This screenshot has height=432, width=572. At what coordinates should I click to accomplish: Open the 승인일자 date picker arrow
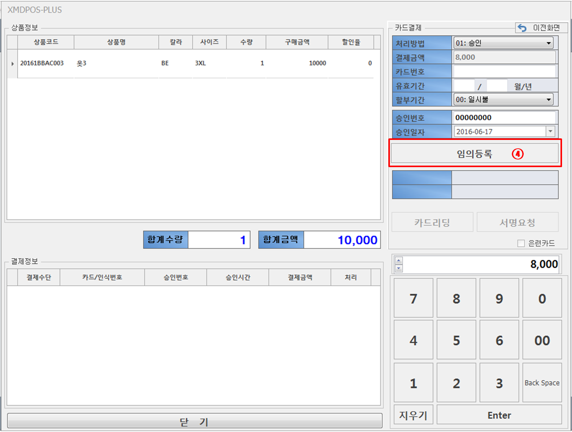pyautogui.click(x=551, y=131)
